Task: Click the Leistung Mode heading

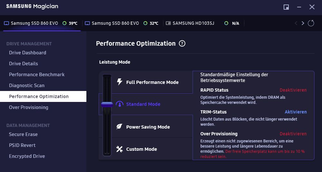Action: (x=115, y=62)
